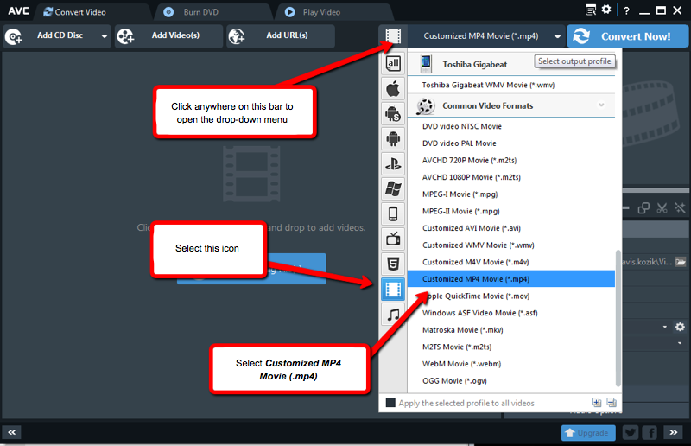The height and width of the screenshot is (446, 691).
Task: Select the audio music note category icon
Action: pos(393,315)
